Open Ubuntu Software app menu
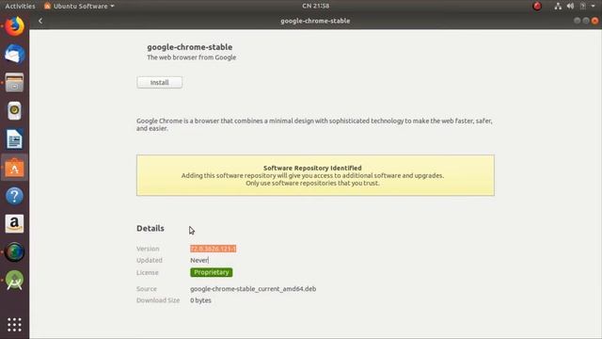The image size is (602, 339). 79,6
